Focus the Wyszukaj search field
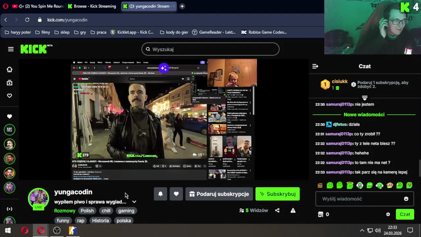The width and height of the screenshot is (421, 237). 210,49
